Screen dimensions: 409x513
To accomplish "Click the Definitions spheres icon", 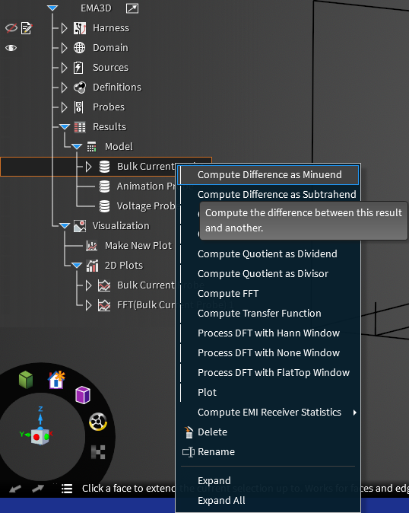I will click(x=80, y=88).
